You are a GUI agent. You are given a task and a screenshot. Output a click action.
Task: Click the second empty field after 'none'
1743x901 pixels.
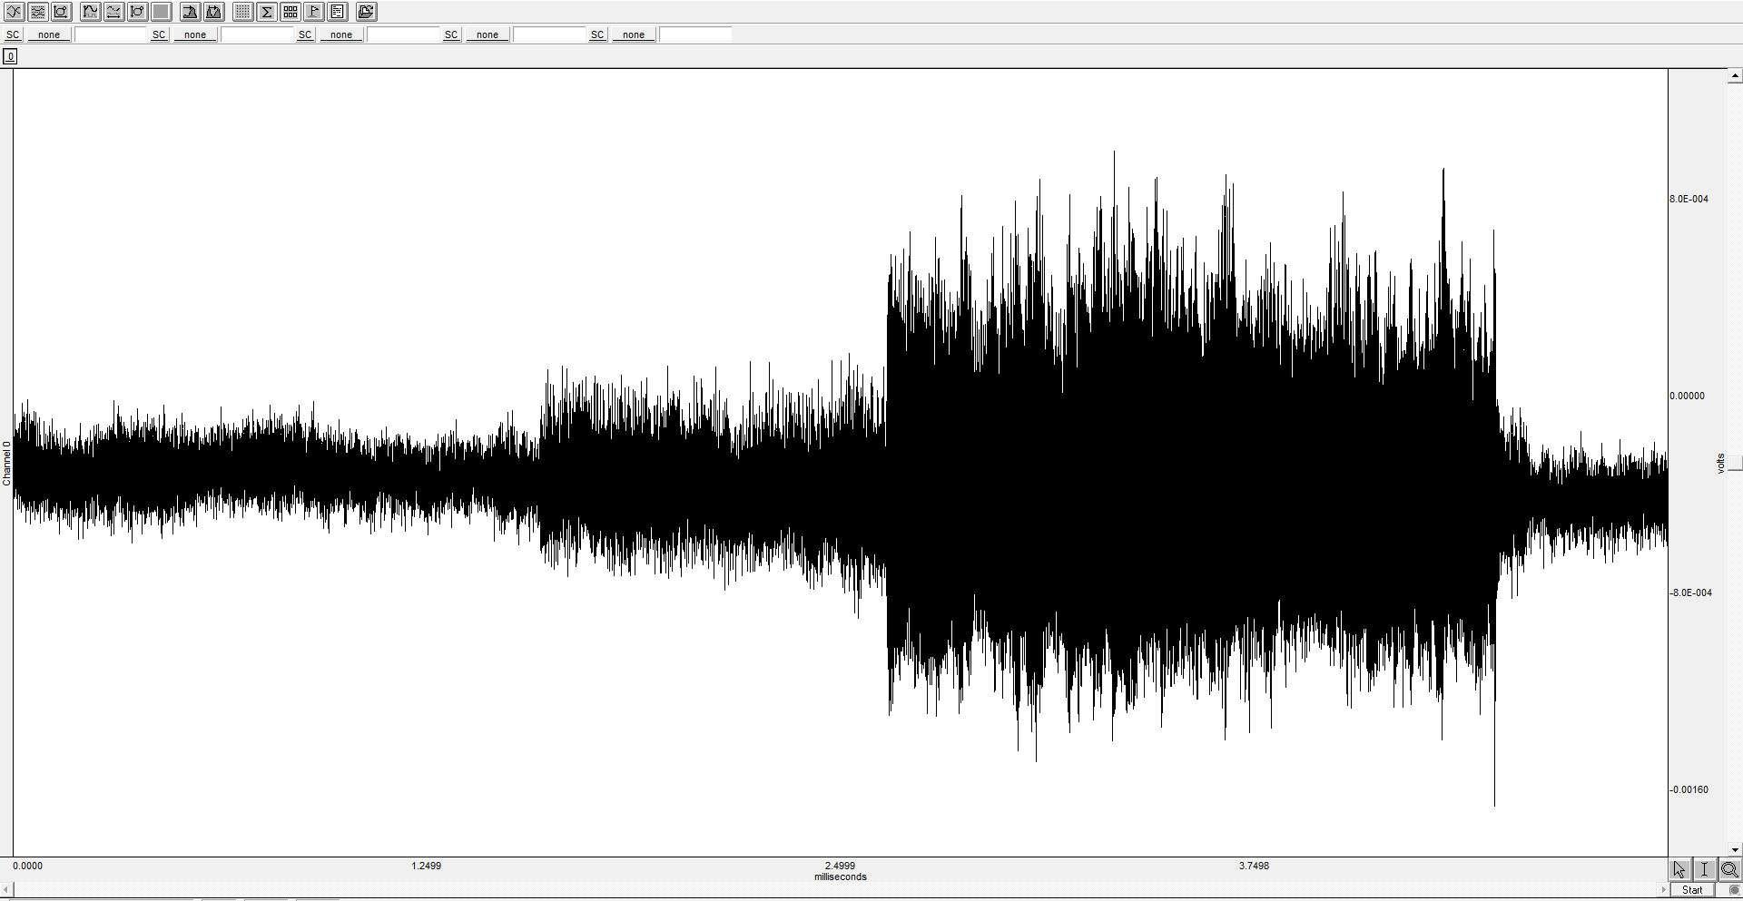tap(257, 34)
